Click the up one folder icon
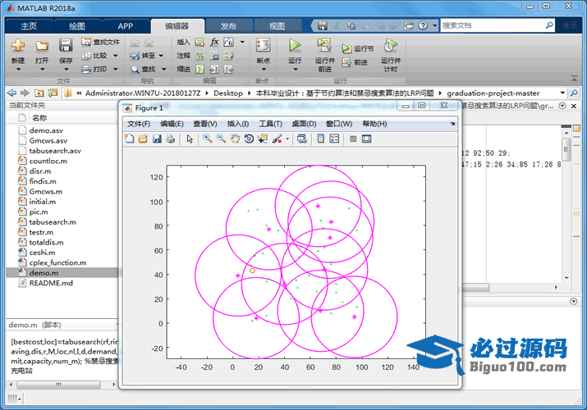 tap(39, 93)
